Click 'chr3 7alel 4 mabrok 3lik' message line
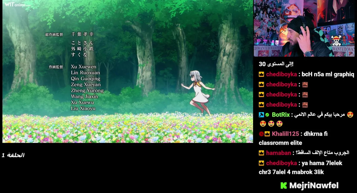 [x=291, y=172]
